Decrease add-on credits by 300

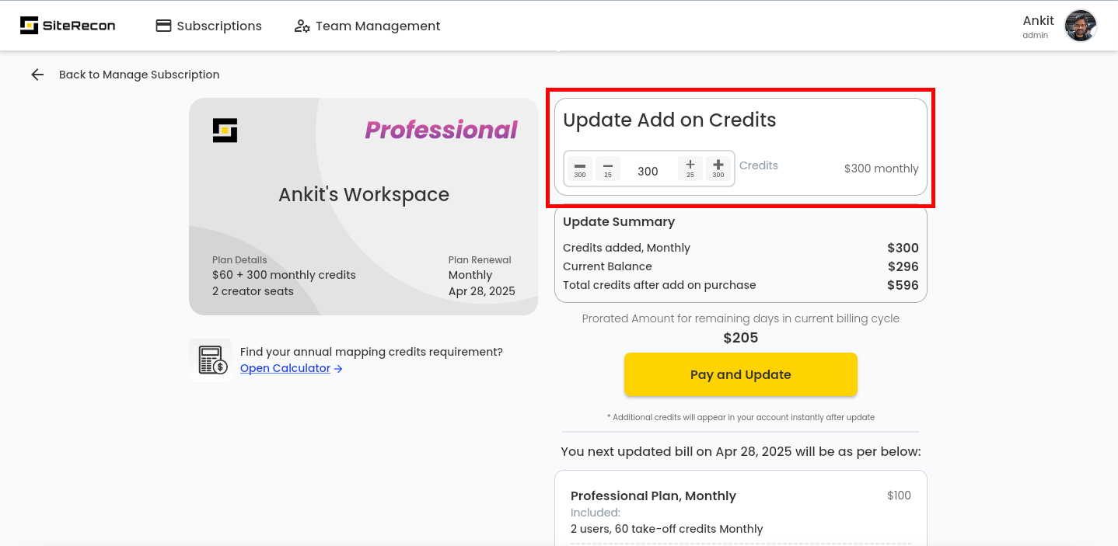click(x=580, y=169)
